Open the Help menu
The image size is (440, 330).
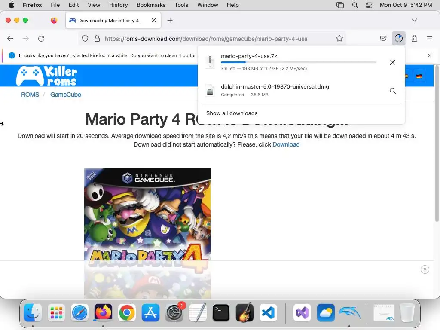(232, 5)
